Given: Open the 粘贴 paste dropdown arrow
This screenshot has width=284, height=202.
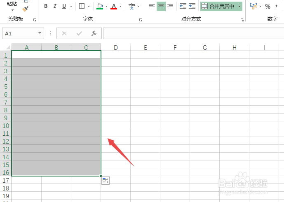Looking at the screenshot, I should (12, 10).
